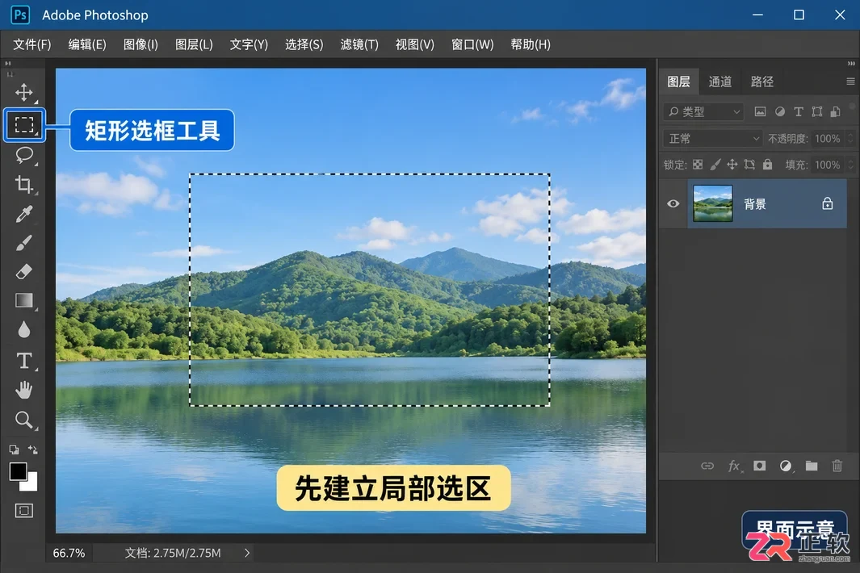Swap foreground and background colors

point(33,450)
